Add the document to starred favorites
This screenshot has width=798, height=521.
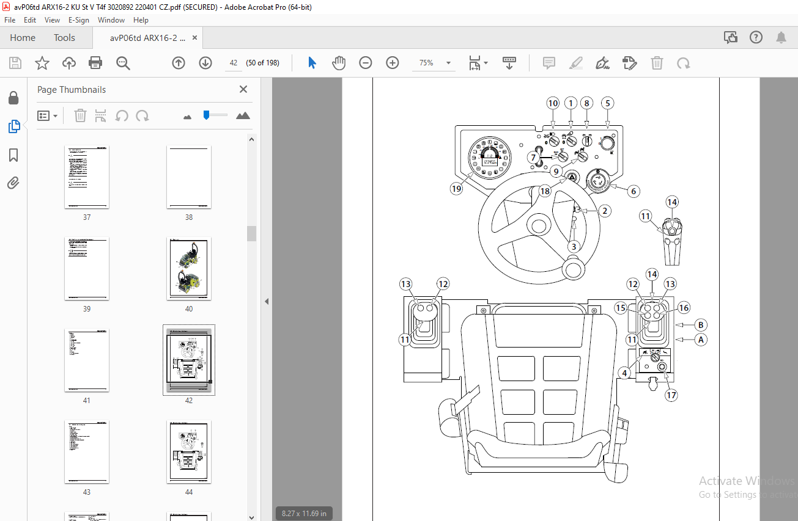pyautogui.click(x=42, y=63)
